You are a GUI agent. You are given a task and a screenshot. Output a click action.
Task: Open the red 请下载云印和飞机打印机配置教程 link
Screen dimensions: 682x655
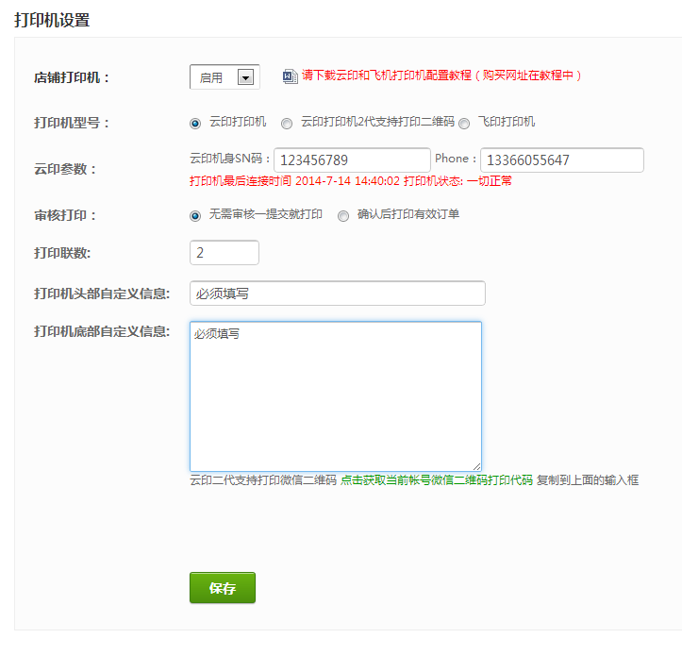[x=441, y=76]
